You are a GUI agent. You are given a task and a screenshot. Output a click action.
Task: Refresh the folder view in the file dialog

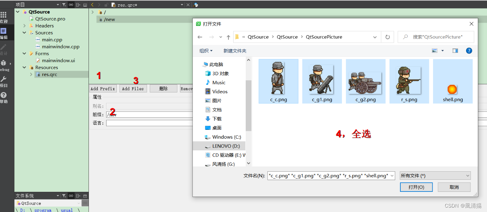pyautogui.click(x=387, y=37)
